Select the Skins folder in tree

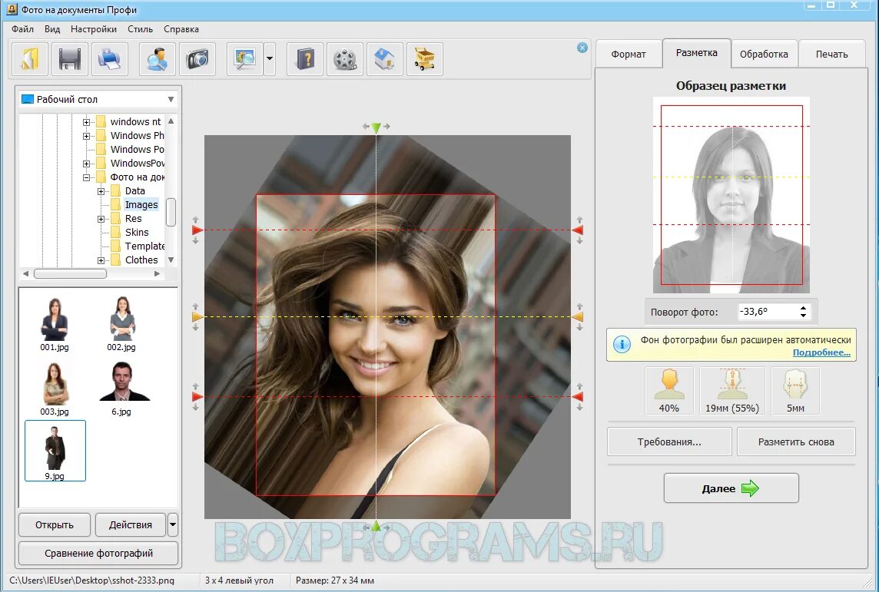click(x=136, y=233)
